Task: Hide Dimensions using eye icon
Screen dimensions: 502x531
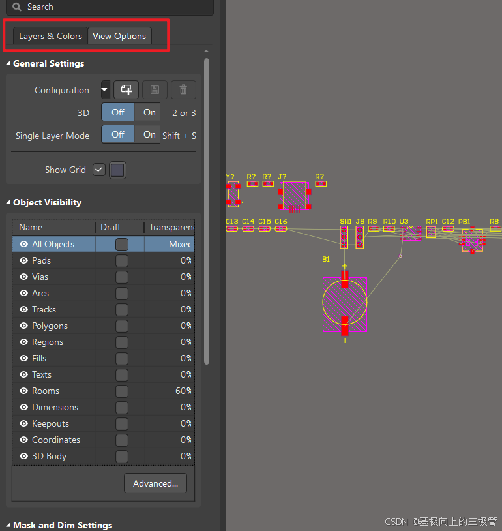Action: (23, 407)
